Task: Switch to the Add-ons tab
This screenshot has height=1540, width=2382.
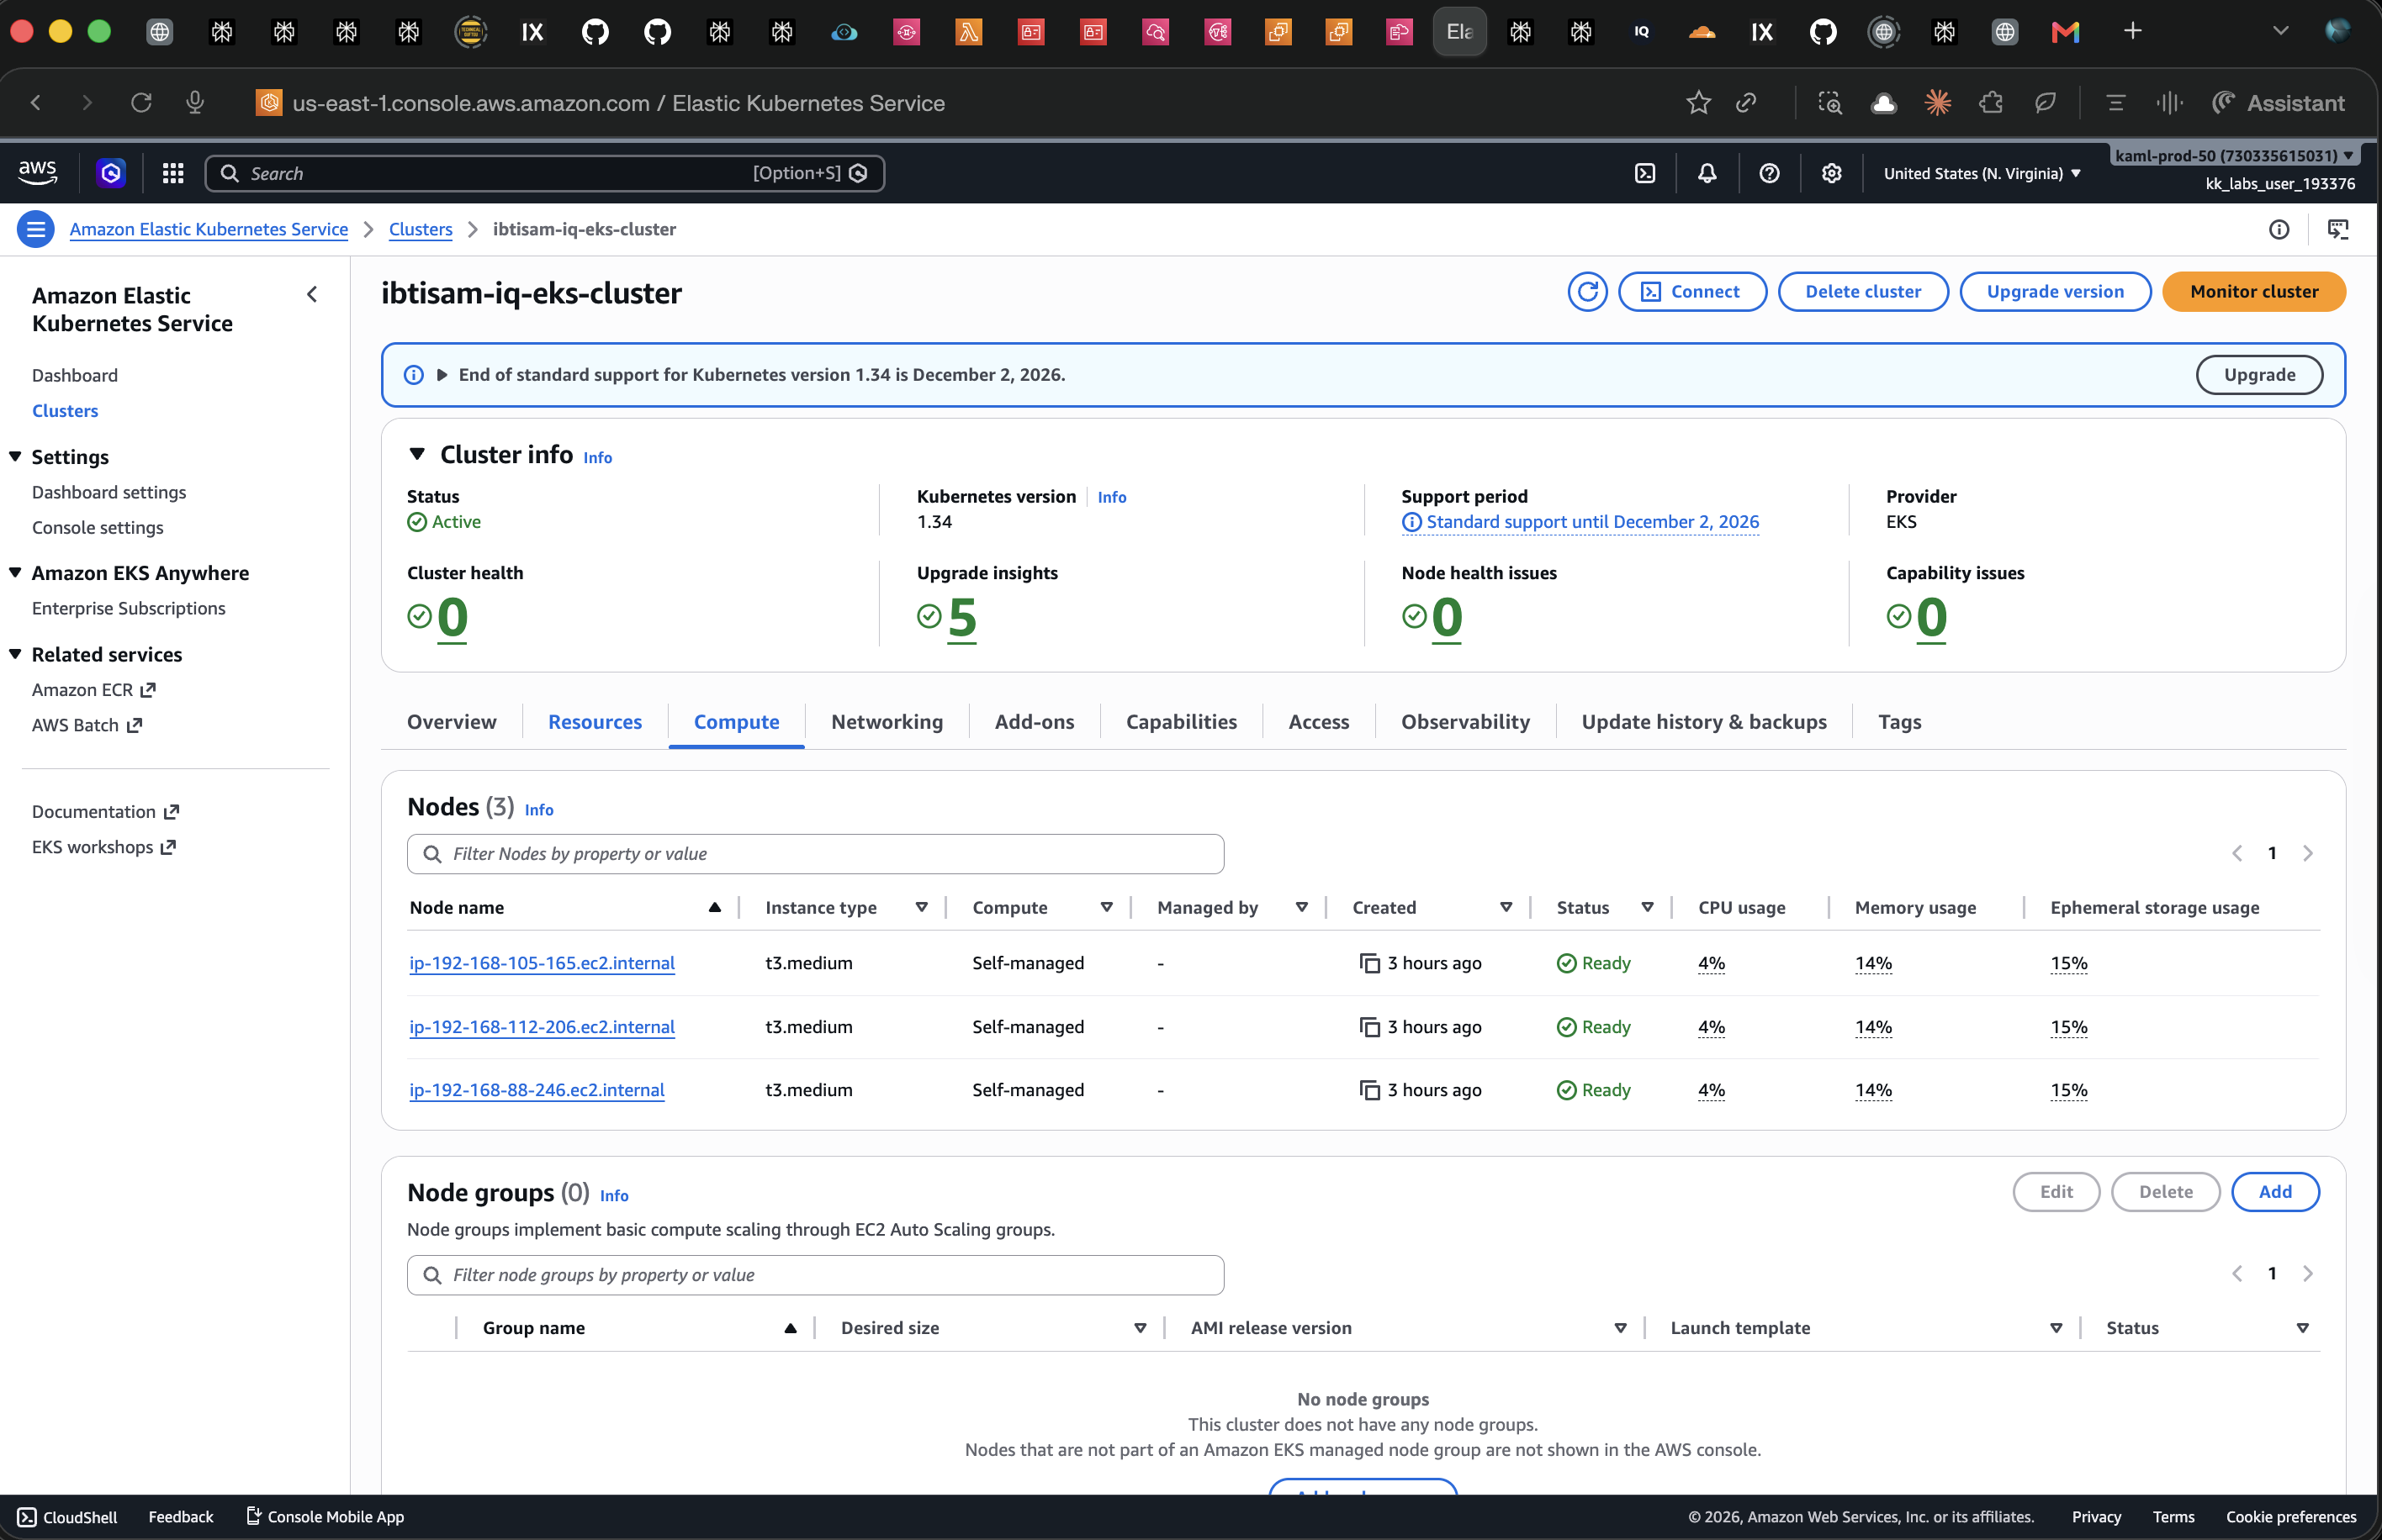Action: pos(1034,722)
